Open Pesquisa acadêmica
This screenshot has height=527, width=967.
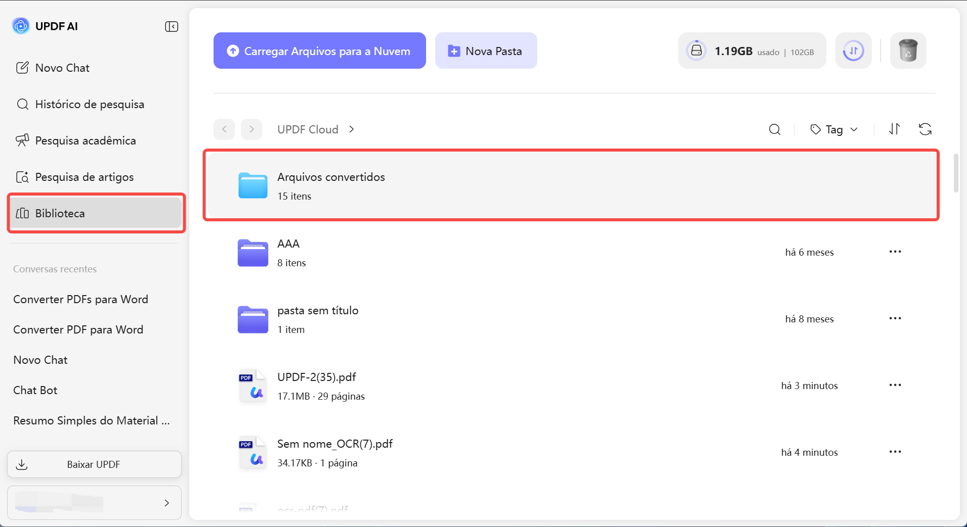95,140
